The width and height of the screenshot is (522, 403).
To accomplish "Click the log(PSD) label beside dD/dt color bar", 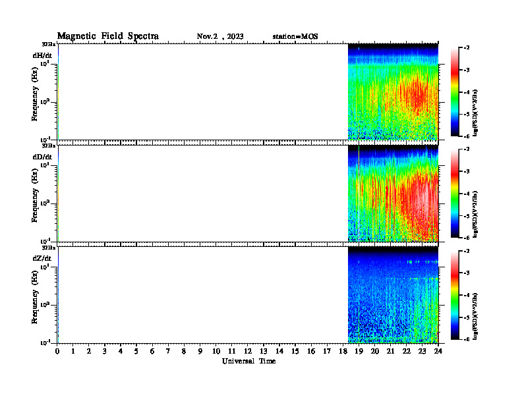I will click(475, 214).
